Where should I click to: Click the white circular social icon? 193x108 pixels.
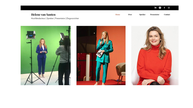[x=160, y=8]
